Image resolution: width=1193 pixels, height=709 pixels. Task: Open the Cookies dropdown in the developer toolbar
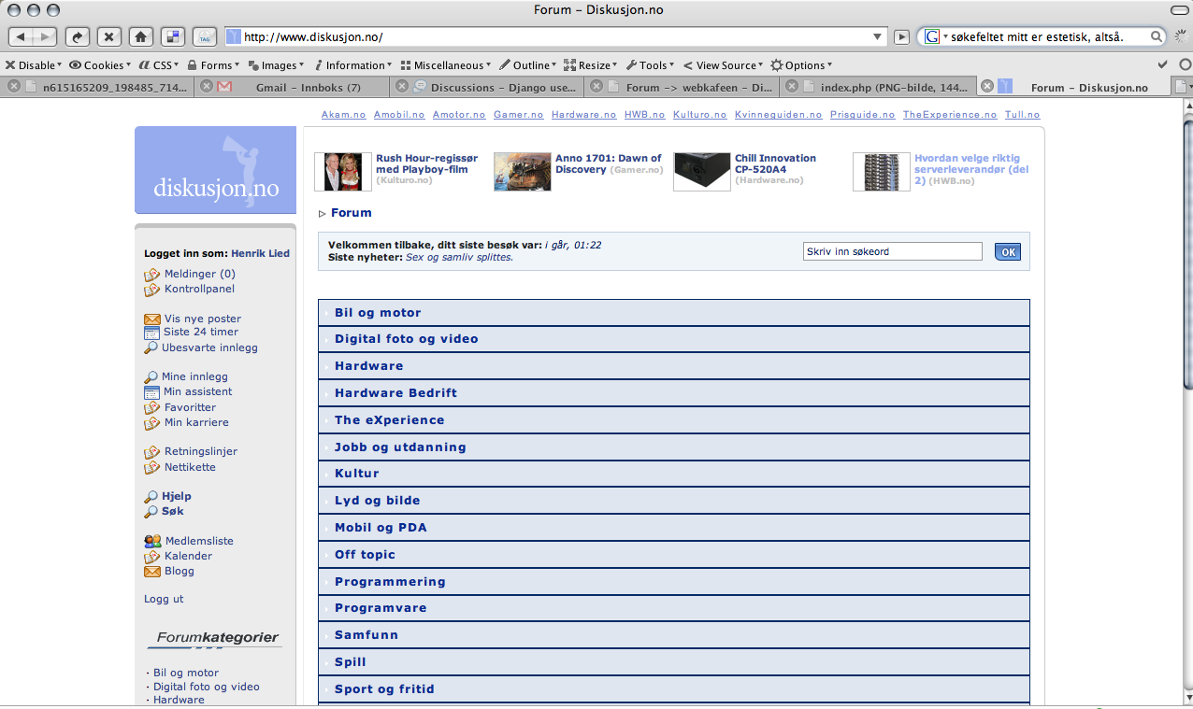pyautogui.click(x=100, y=65)
